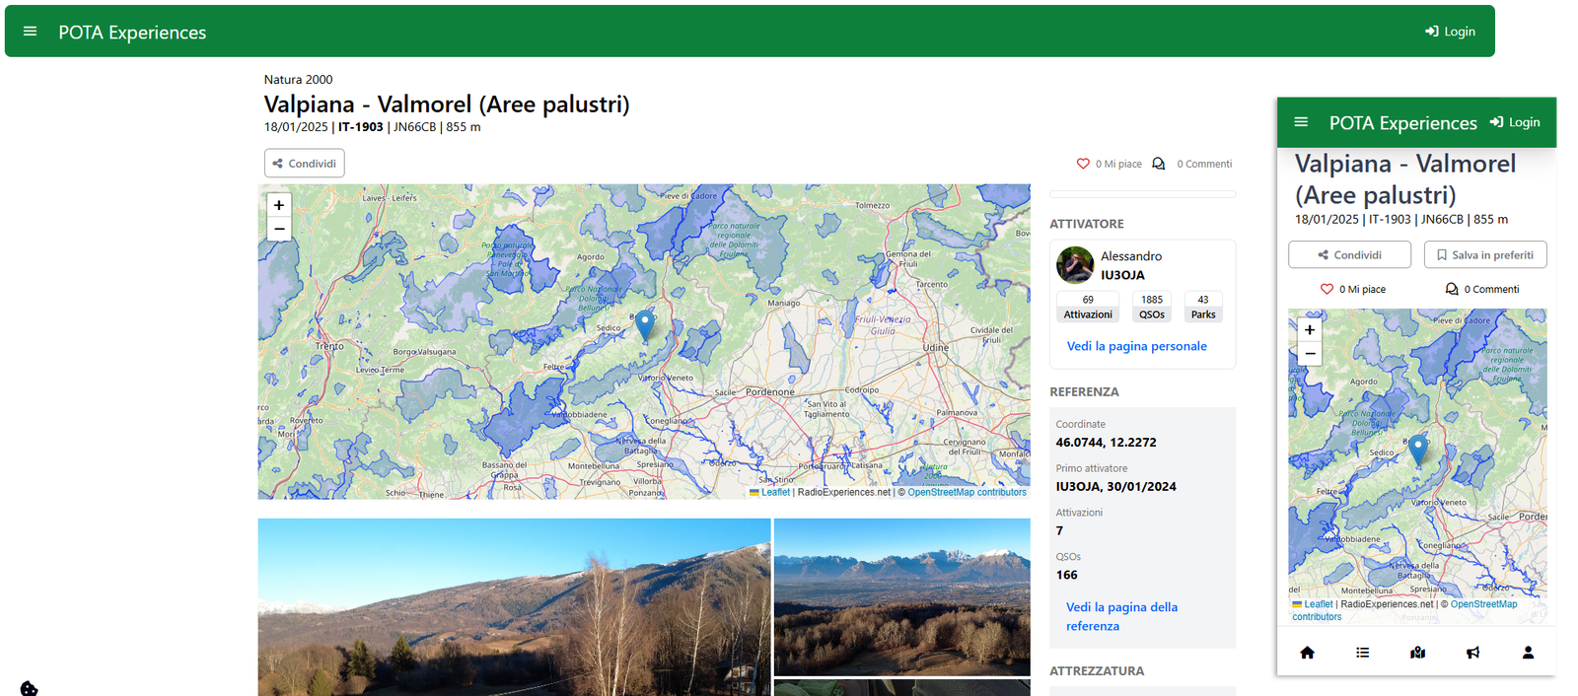The width and height of the screenshot is (1578, 696).
Task: Click Salva in preferiti bookmark button
Action: pyautogui.click(x=1484, y=254)
